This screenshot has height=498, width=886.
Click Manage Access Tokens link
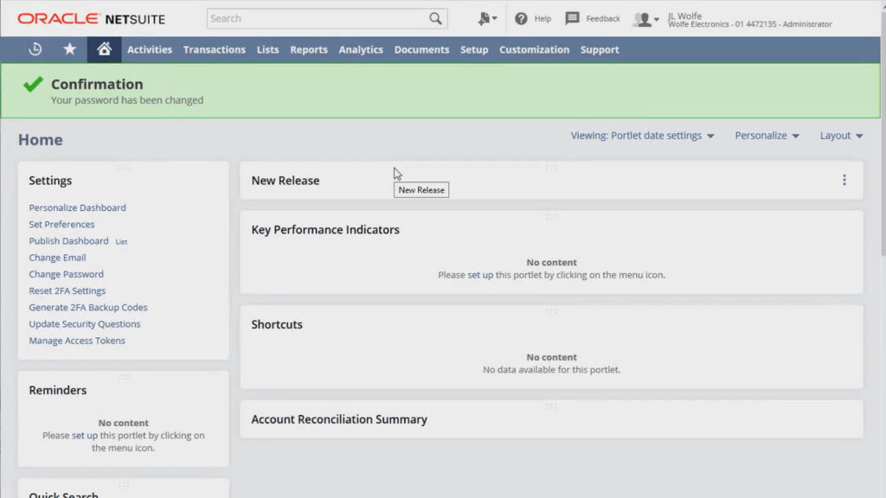pyautogui.click(x=77, y=341)
